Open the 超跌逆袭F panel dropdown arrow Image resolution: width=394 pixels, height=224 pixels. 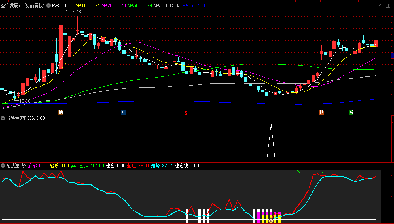[x=3, y=118]
